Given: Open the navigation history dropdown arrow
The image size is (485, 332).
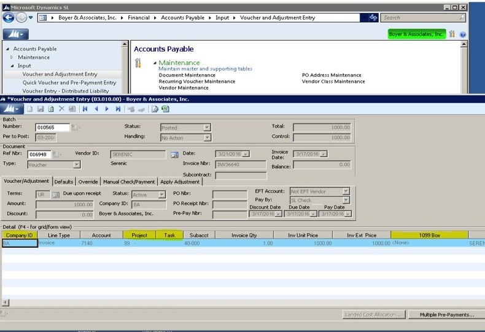Looking at the screenshot, I should tap(31, 18).
